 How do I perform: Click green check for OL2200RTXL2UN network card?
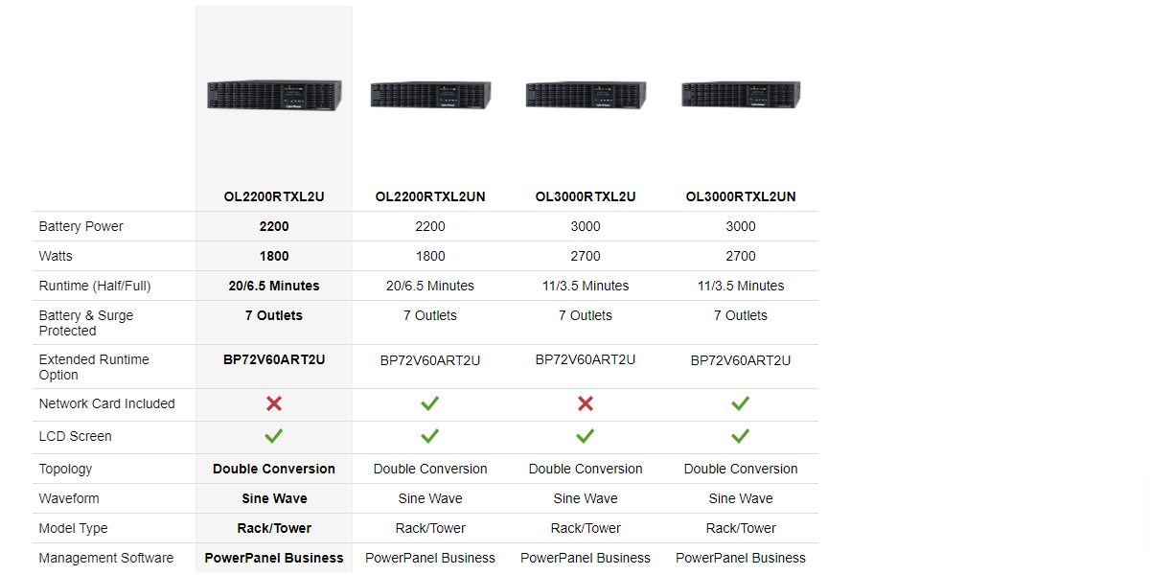430,403
